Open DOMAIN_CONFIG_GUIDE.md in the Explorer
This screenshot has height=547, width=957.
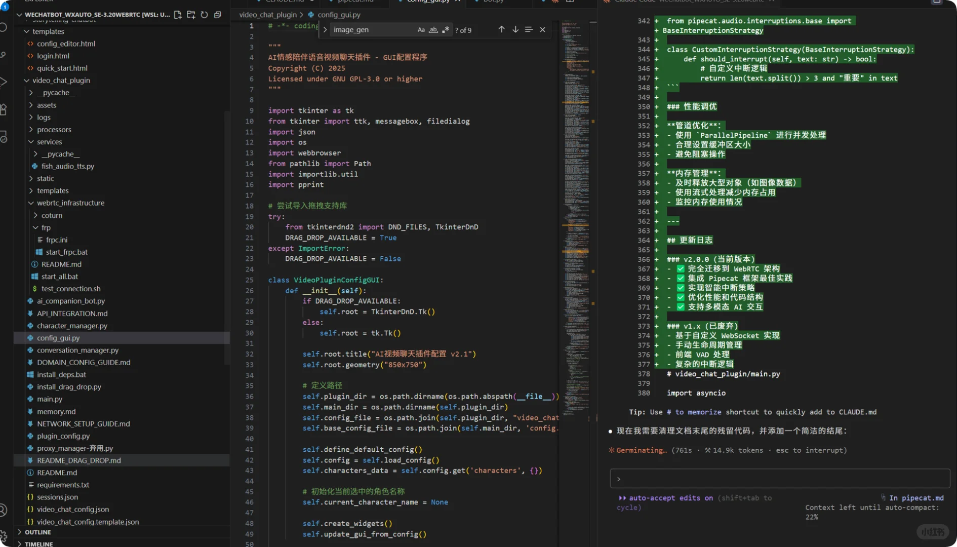[x=84, y=362]
